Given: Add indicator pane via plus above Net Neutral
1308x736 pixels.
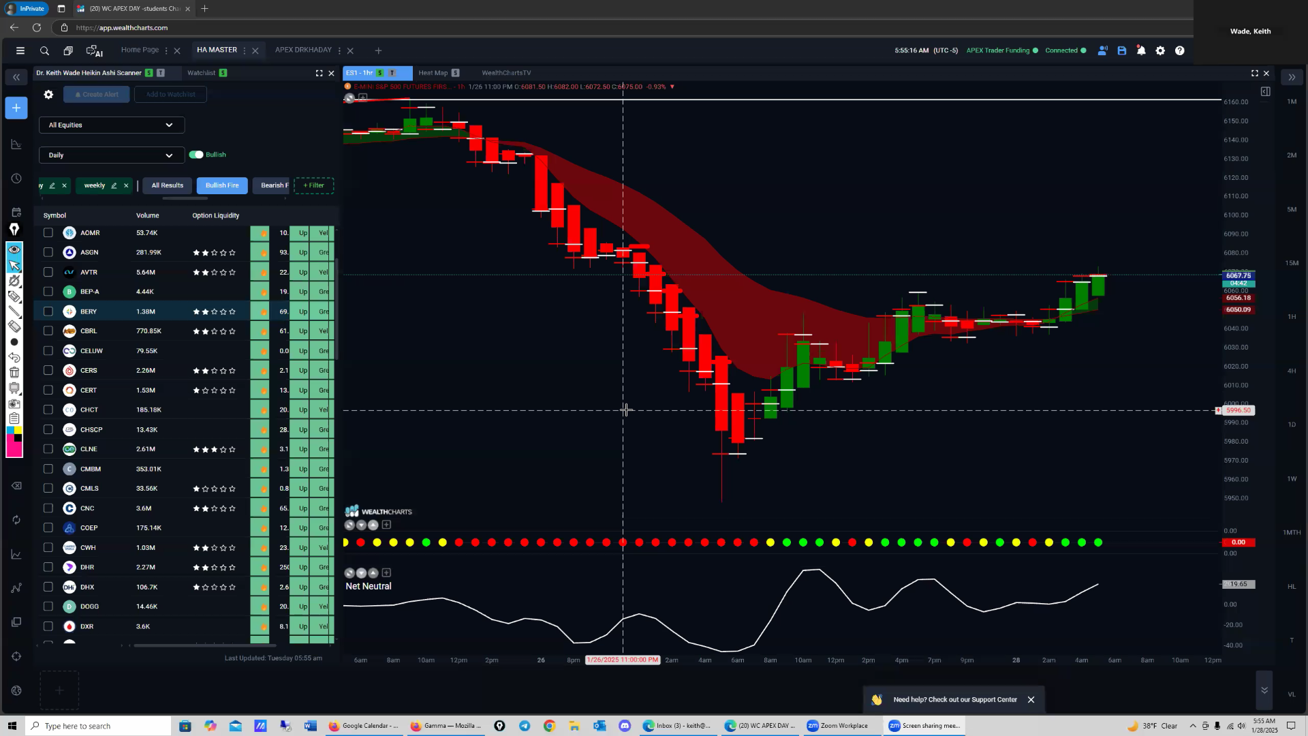Looking at the screenshot, I should (386, 573).
